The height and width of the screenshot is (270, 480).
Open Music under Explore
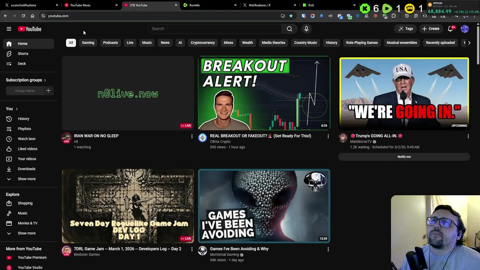click(29, 213)
